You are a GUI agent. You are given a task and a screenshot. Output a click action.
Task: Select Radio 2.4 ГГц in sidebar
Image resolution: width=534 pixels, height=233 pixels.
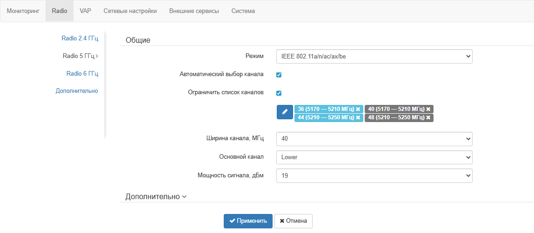(x=80, y=39)
